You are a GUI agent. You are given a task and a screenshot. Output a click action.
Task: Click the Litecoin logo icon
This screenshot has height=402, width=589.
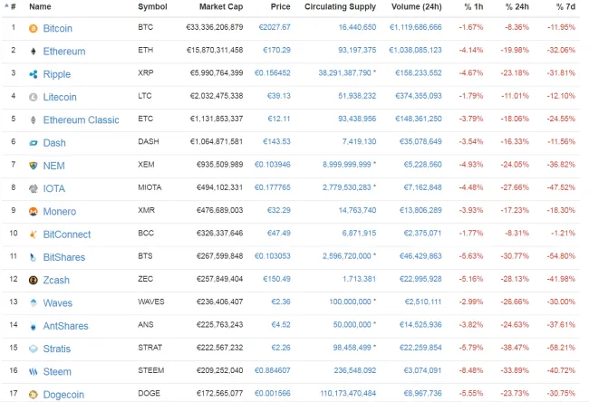pos(34,97)
